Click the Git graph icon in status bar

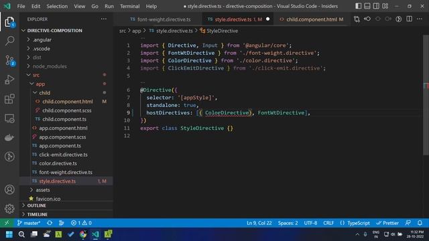(x=61, y=223)
